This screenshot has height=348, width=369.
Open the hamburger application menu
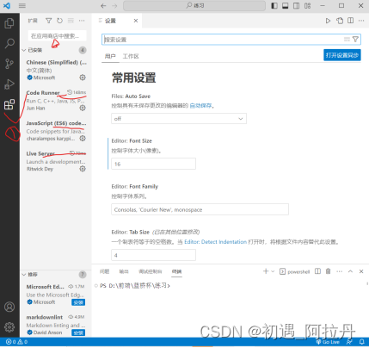pyautogui.click(x=22, y=6)
